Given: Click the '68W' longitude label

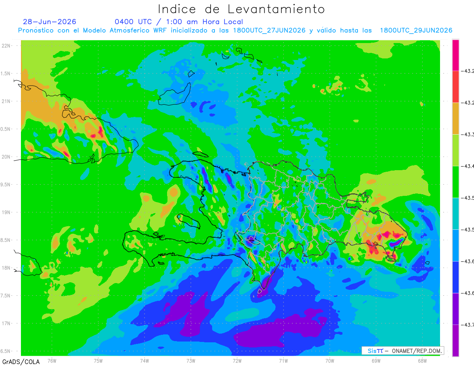Looking at the screenshot, I should point(422,360).
